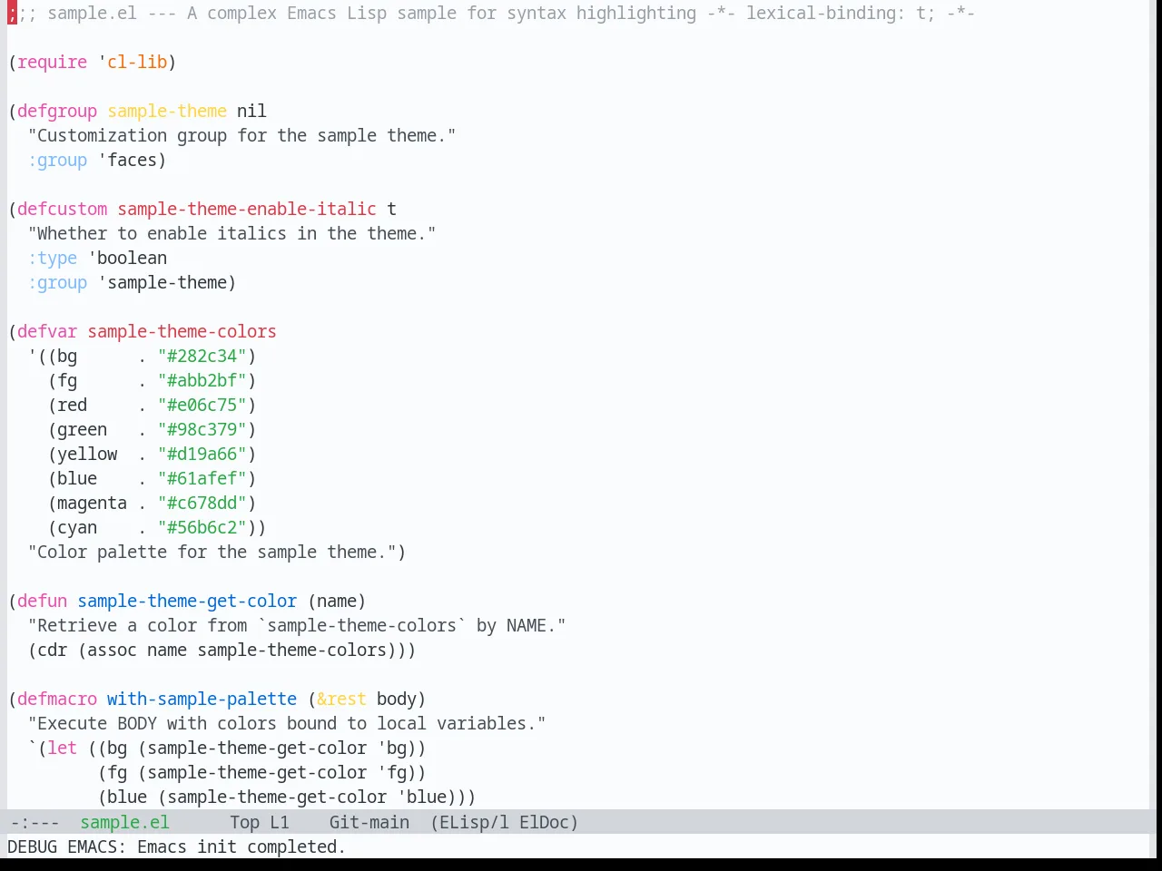Click the '&rest' parameter keyword
The width and height of the screenshot is (1162, 871).
[341, 699]
